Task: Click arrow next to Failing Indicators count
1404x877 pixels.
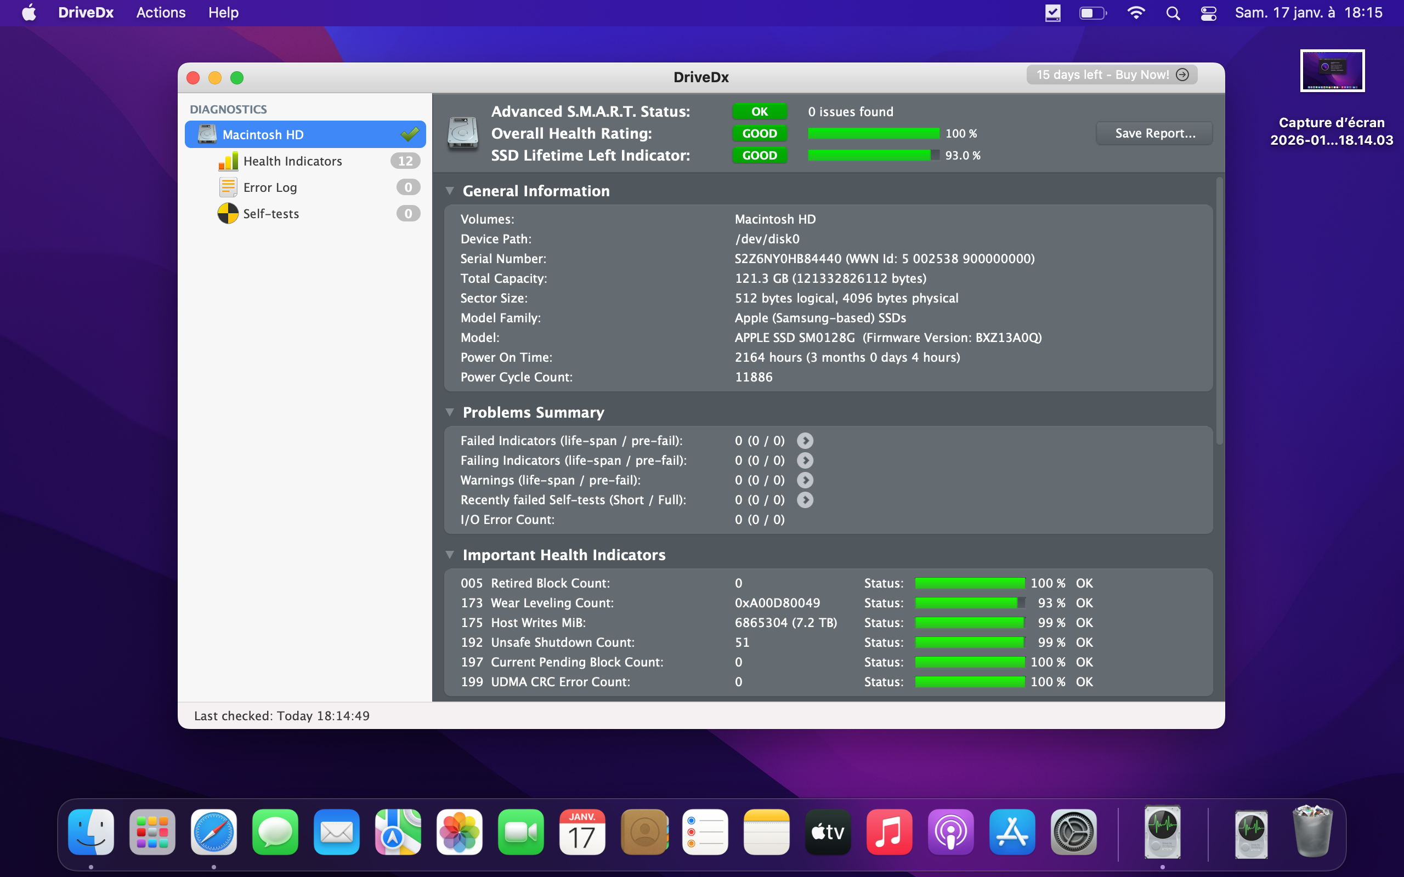Action: 805,460
